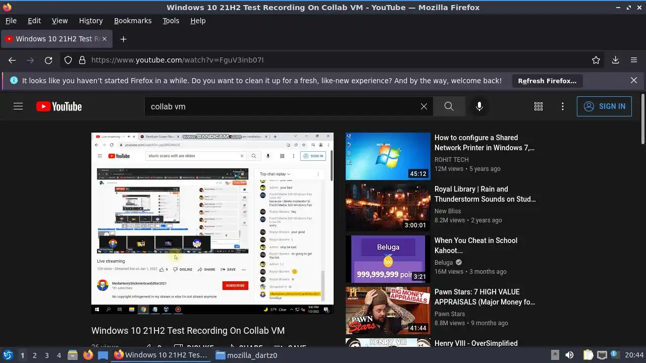Open the clipboard tray icon
Screen dimensions: 646x363
[588, 355]
